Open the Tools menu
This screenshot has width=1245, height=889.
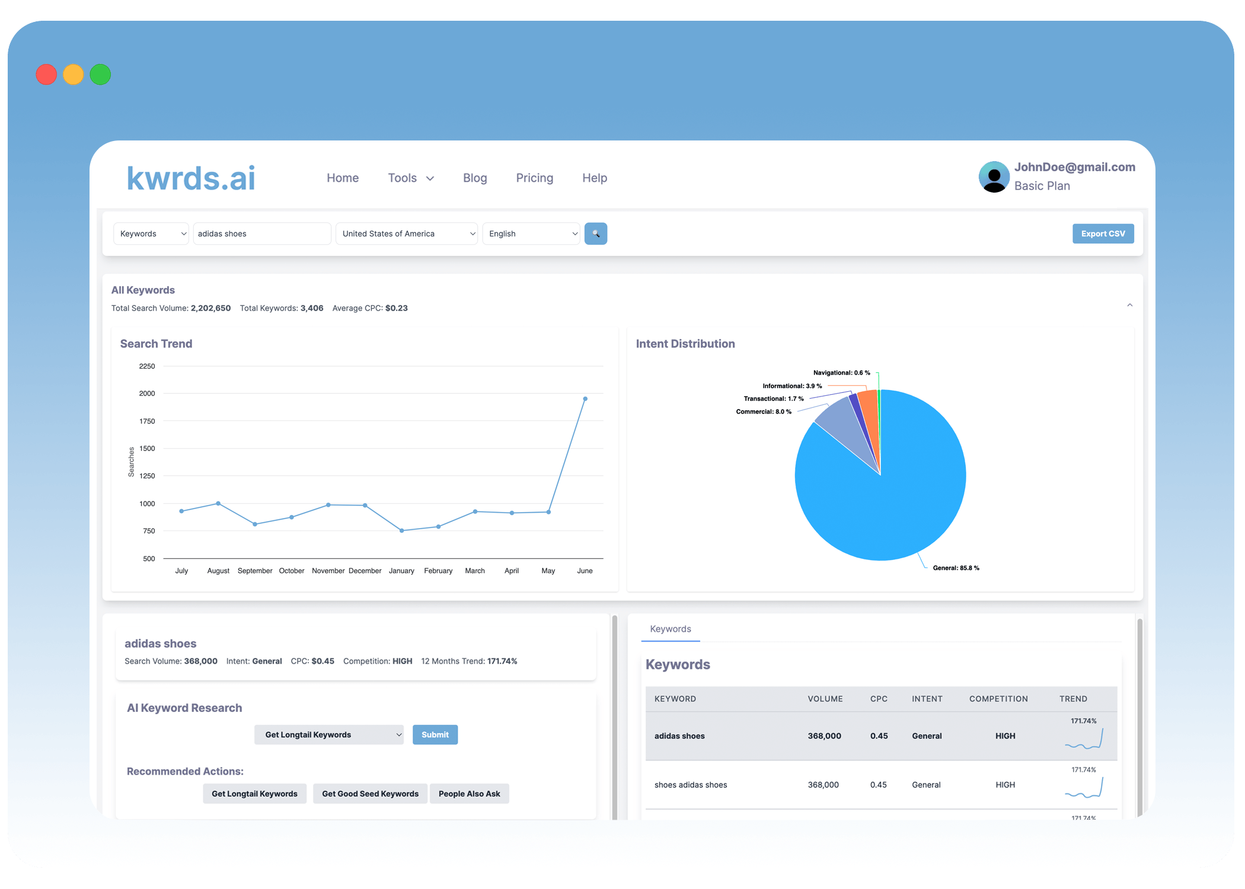coord(411,178)
